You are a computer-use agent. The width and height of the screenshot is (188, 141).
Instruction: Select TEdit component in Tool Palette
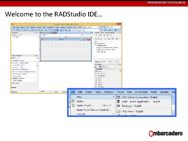click(98, 80)
